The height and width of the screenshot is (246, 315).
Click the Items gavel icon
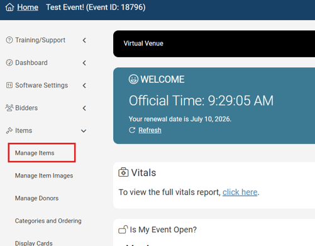coord(9,130)
